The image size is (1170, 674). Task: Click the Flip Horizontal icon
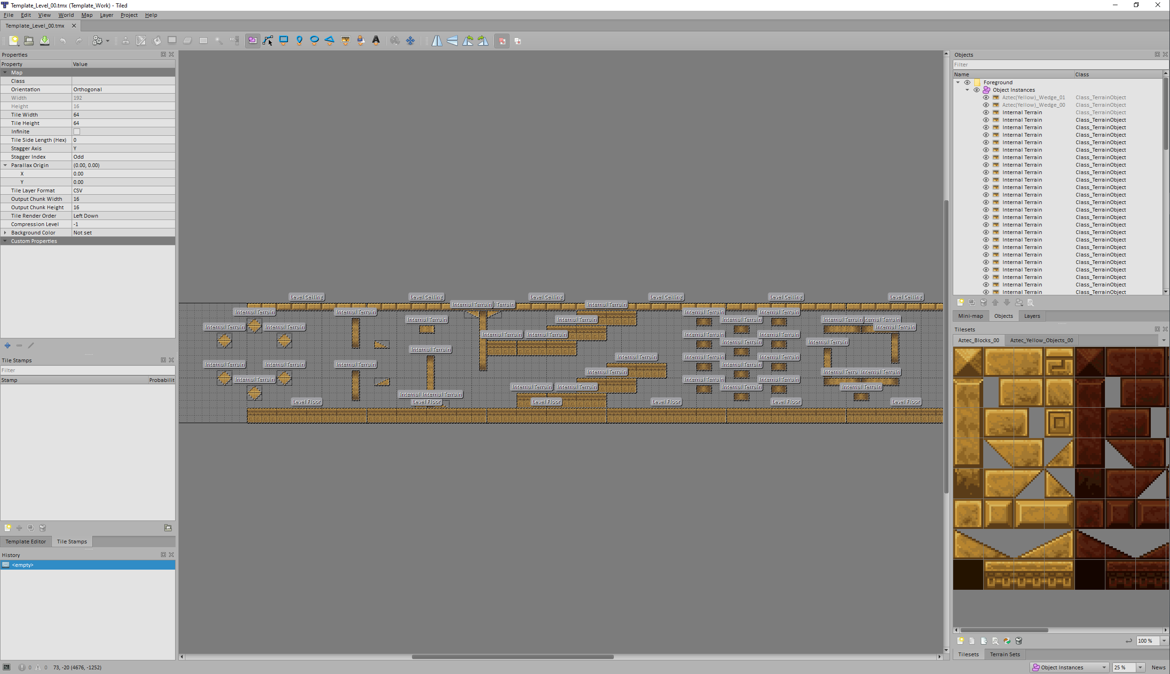click(x=437, y=41)
